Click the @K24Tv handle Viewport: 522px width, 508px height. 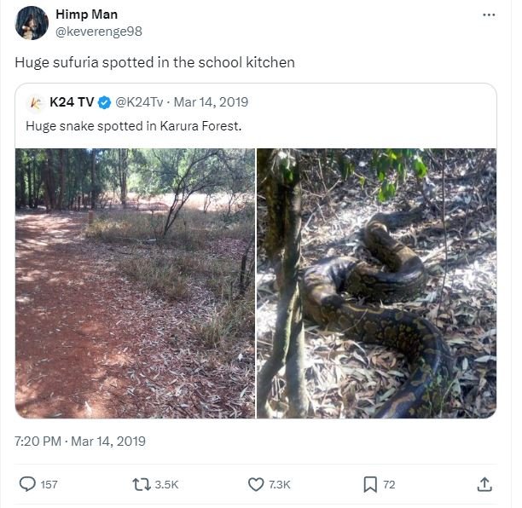click(x=139, y=102)
